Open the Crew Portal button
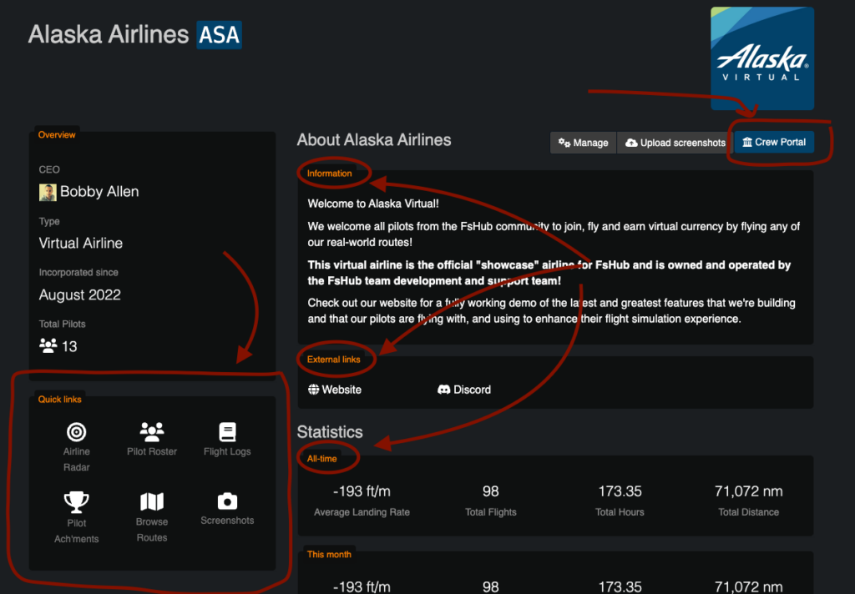 774,142
